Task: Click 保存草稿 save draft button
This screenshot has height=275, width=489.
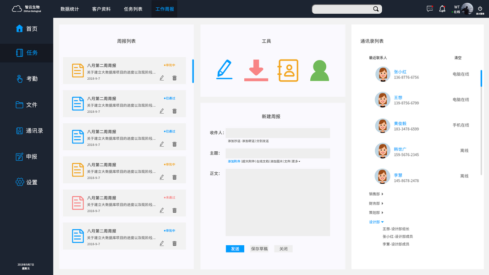Action: click(x=259, y=249)
